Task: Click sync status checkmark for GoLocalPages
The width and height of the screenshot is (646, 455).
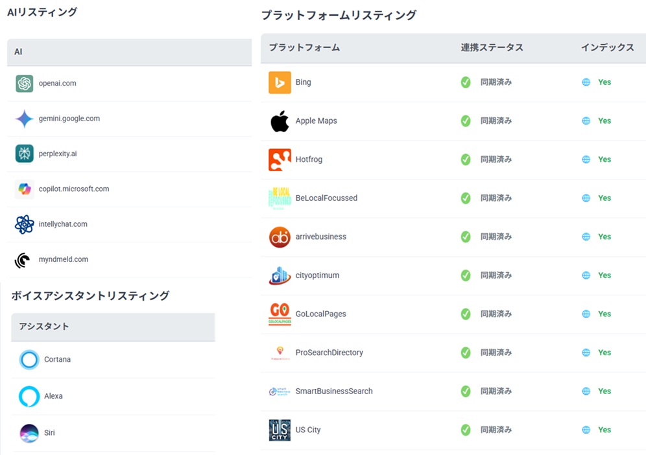Action: [466, 314]
